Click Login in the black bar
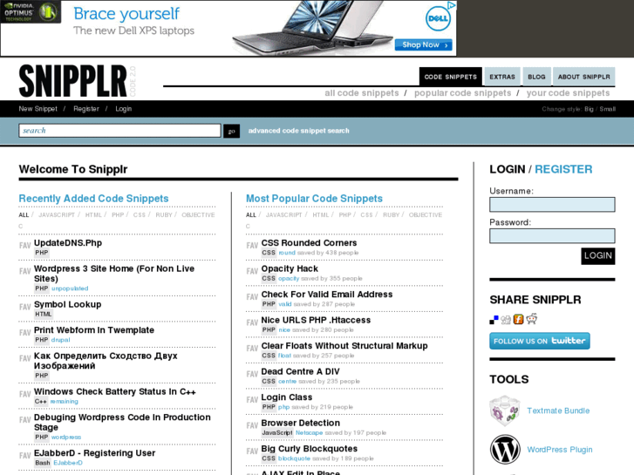634x475 pixels. [123, 109]
